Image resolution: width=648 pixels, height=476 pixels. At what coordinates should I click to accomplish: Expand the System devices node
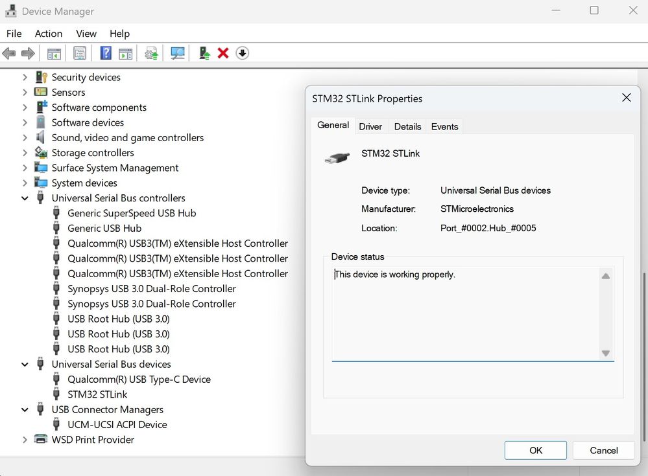25,183
